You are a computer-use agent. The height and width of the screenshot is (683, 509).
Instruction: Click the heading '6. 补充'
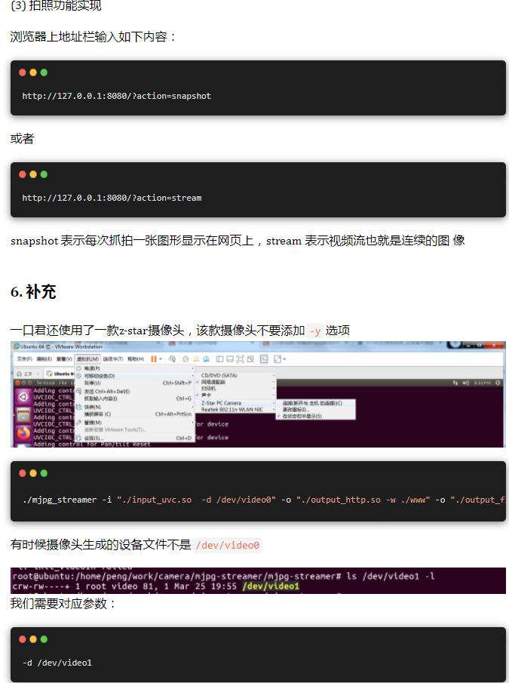[33, 292]
